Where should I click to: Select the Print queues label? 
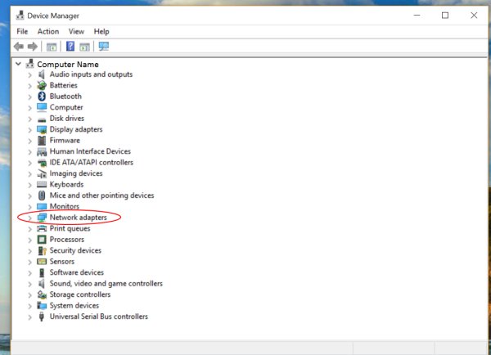pyautogui.click(x=70, y=229)
